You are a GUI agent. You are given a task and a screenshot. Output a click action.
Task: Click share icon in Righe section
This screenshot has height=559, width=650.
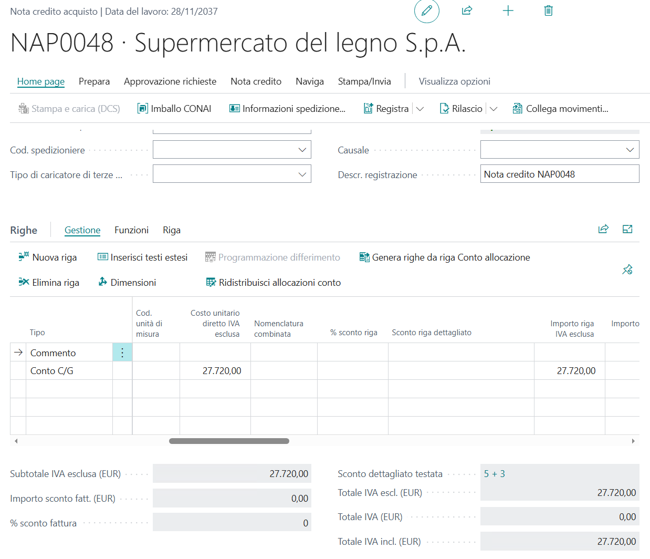click(x=603, y=229)
